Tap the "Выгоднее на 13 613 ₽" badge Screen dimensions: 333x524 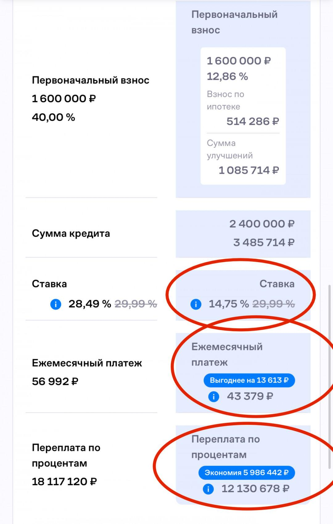point(249,380)
